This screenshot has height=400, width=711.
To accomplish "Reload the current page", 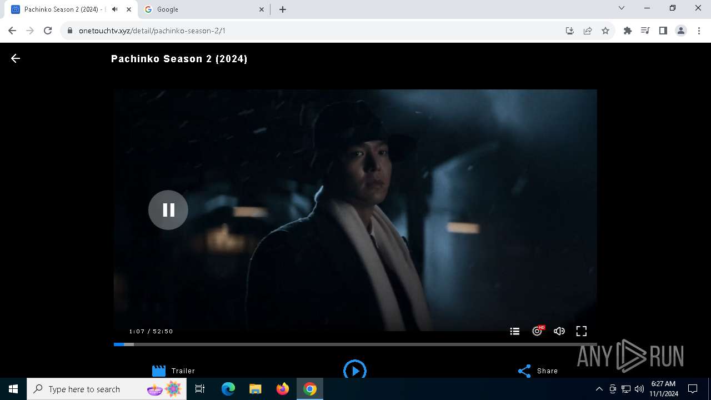I will [48, 31].
